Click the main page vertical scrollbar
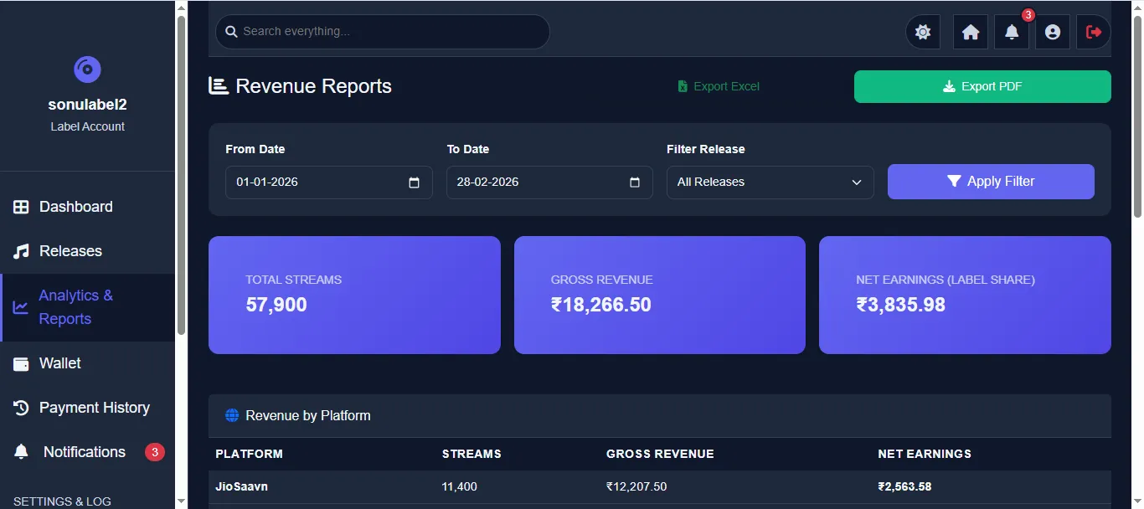 [x=1137, y=116]
